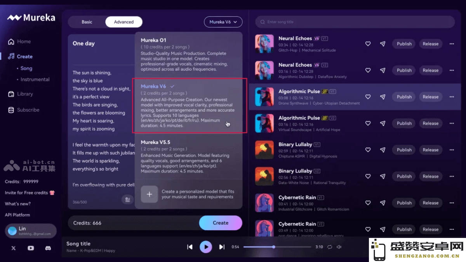Skip to the previous track
This screenshot has height=262, width=466.
(190, 247)
